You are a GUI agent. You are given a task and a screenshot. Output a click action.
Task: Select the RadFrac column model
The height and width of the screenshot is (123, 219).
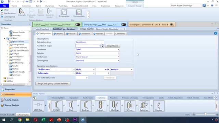tap(86, 106)
